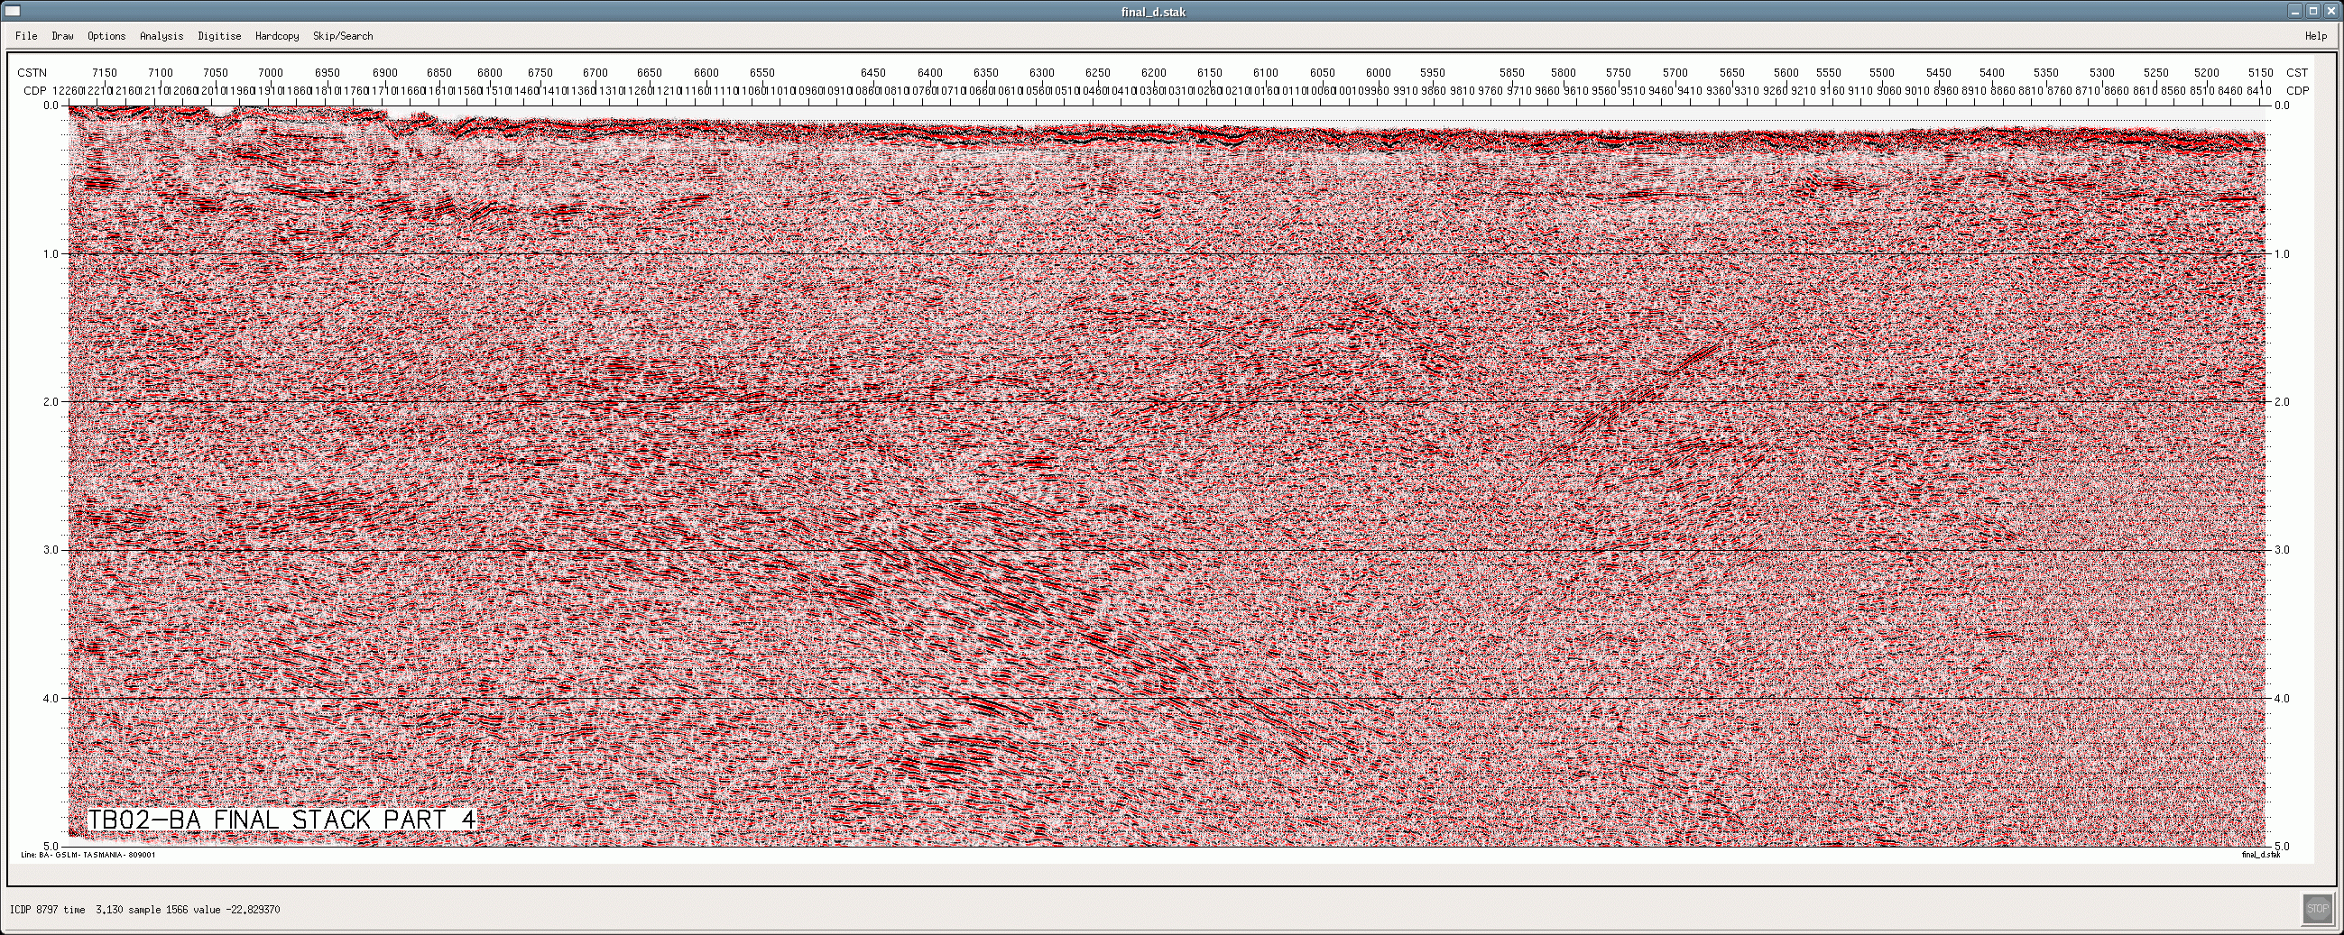
Task: Open the File menu
Action: (26, 36)
